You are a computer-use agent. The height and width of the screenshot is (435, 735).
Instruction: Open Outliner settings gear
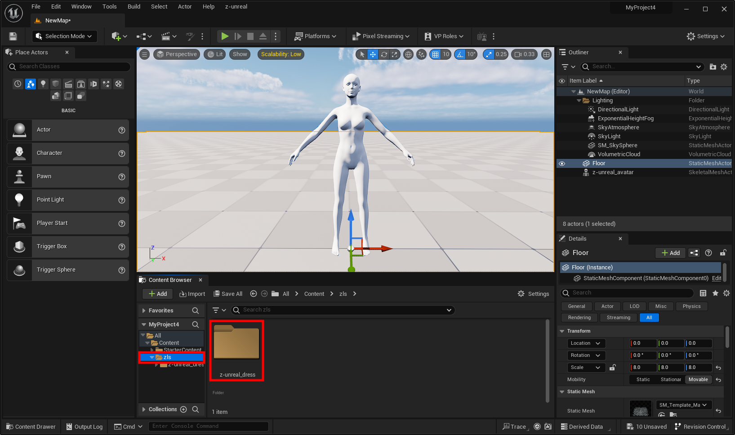click(724, 67)
